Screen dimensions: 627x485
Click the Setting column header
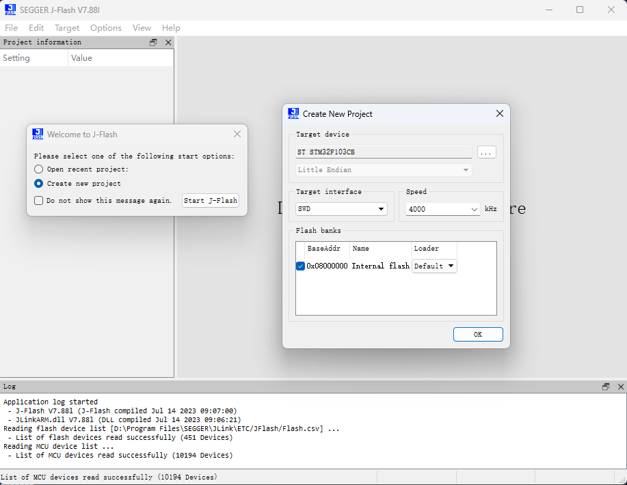pos(34,58)
